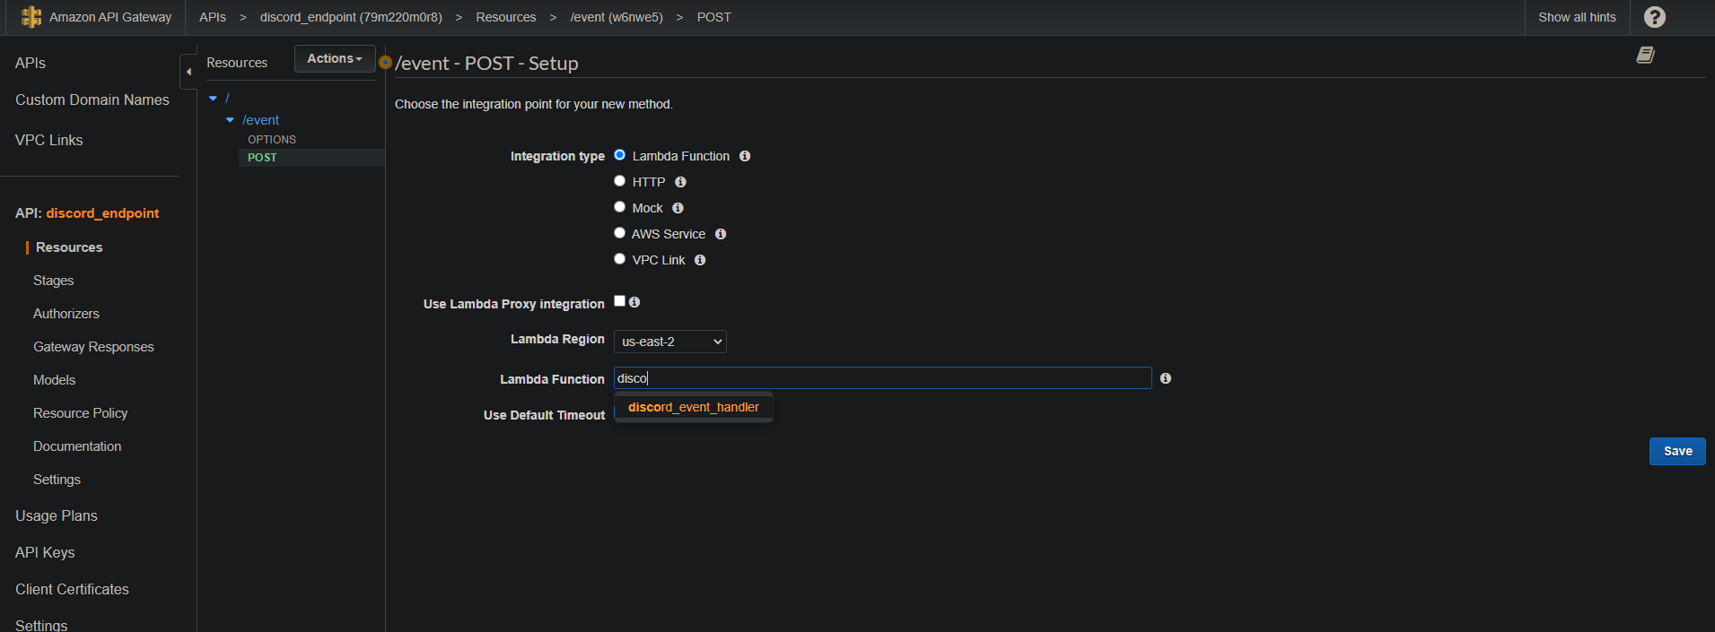Click info icon beside Lambda Function radio
The height and width of the screenshot is (632, 1715).
(745, 156)
